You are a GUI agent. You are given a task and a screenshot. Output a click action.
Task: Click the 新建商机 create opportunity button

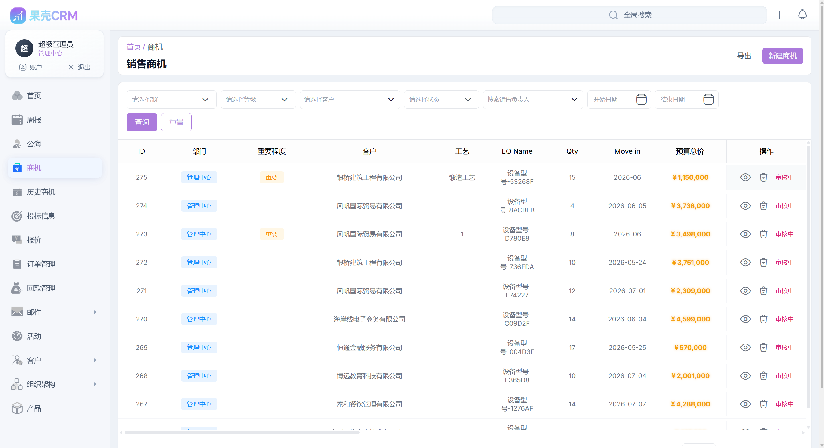782,55
